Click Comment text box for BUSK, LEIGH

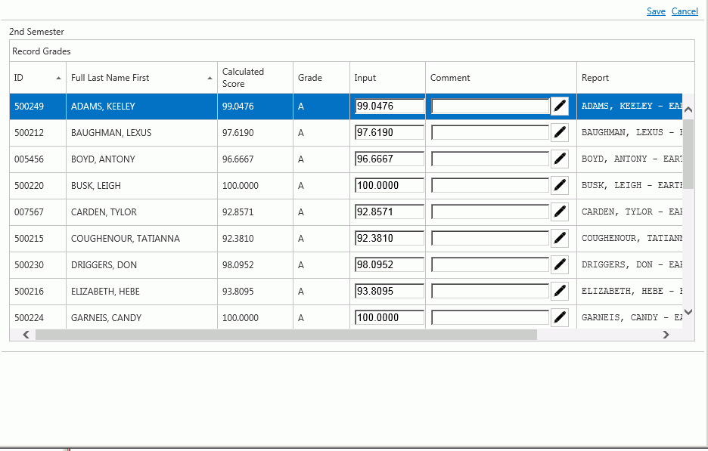489,186
